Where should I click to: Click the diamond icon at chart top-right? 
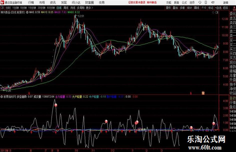coord(213,12)
